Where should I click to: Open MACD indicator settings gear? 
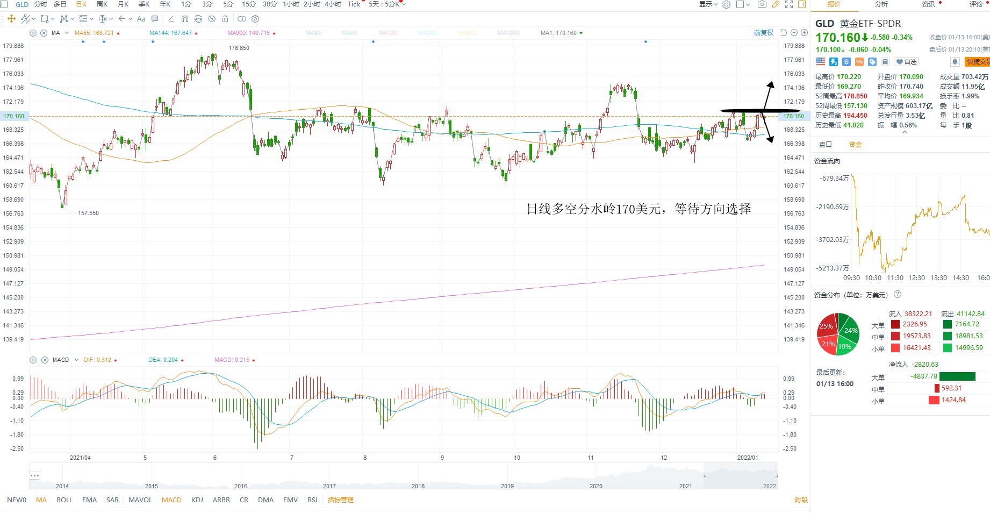(33, 360)
